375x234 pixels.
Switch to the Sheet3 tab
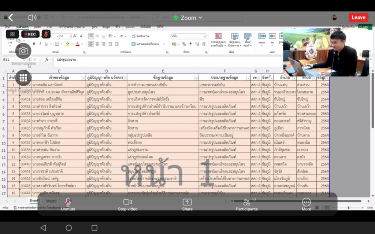(51, 201)
